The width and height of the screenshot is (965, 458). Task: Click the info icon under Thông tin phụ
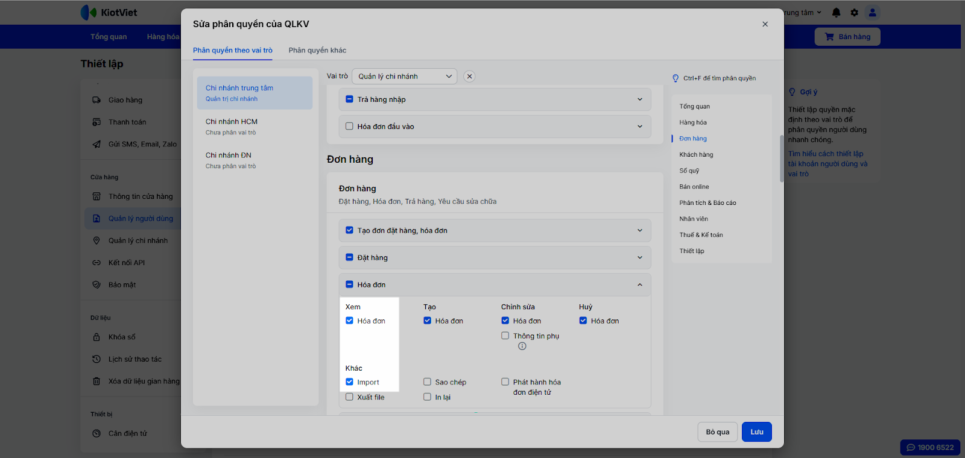[x=522, y=346]
